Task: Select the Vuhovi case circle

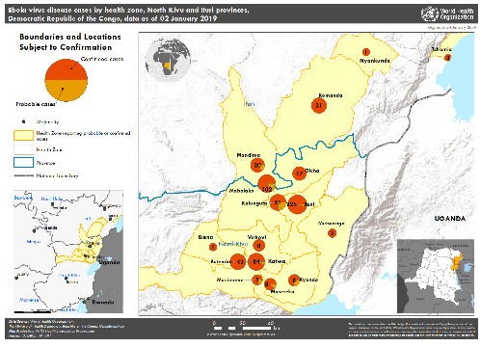Action: tap(259, 246)
